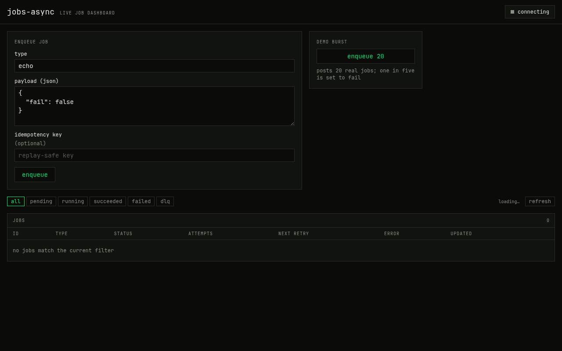Click the ATTEMPTS column header
Image resolution: width=562 pixels, height=351 pixels.
coord(201,234)
